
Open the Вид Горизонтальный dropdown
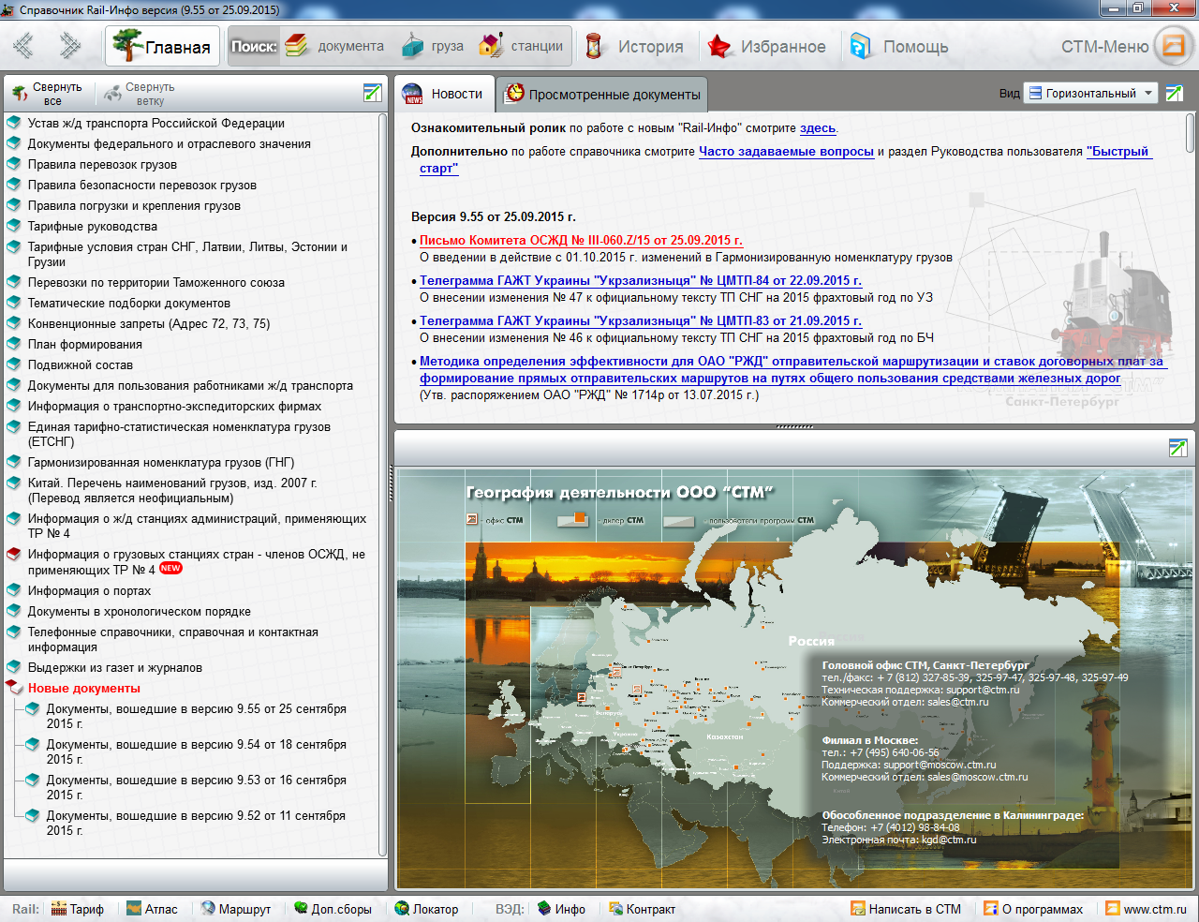(x=1090, y=93)
